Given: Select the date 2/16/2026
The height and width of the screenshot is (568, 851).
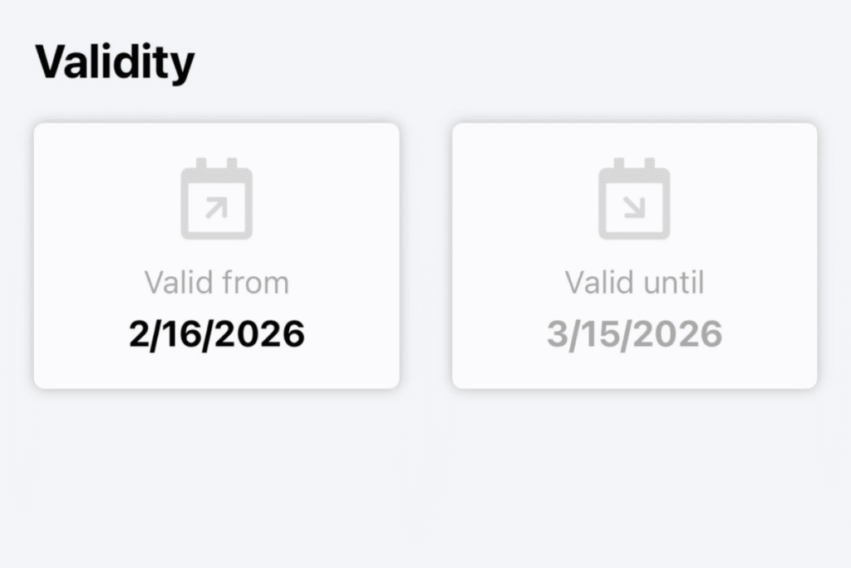Looking at the screenshot, I should pyautogui.click(x=216, y=333).
